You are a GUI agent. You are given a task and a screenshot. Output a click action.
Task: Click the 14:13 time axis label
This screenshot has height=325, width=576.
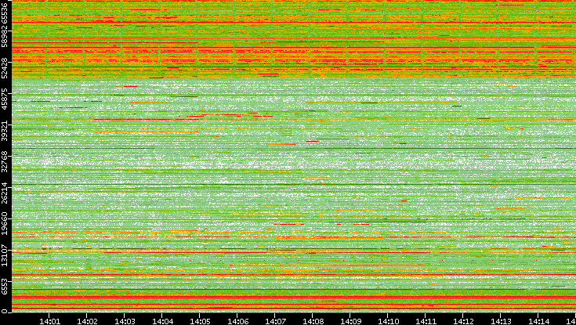[x=501, y=321]
